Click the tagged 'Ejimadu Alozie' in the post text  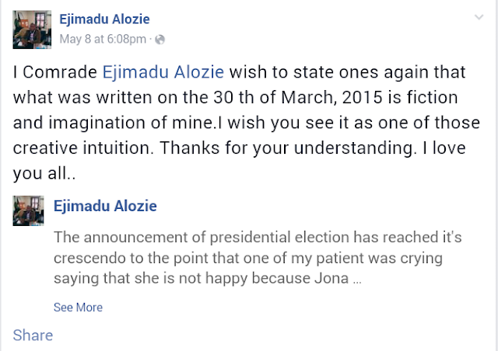(x=163, y=72)
